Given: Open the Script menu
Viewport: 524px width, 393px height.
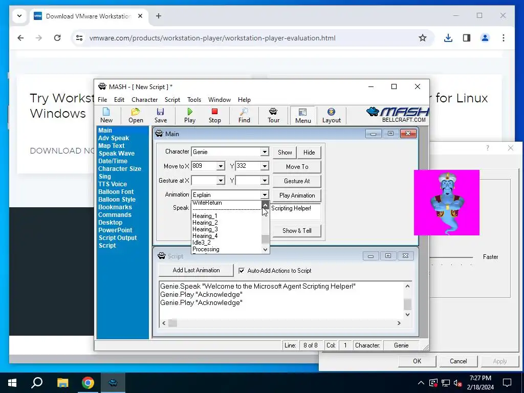Looking at the screenshot, I should pos(172,100).
